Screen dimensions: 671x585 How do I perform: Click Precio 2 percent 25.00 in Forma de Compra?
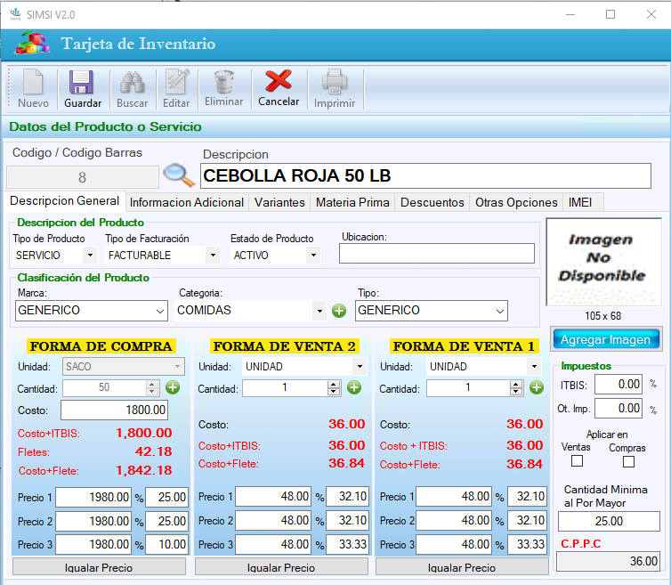coord(166,521)
